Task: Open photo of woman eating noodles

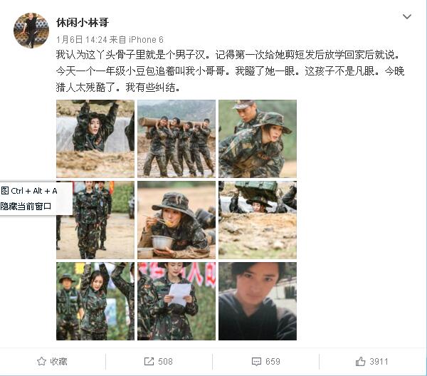Action: [x=176, y=220]
